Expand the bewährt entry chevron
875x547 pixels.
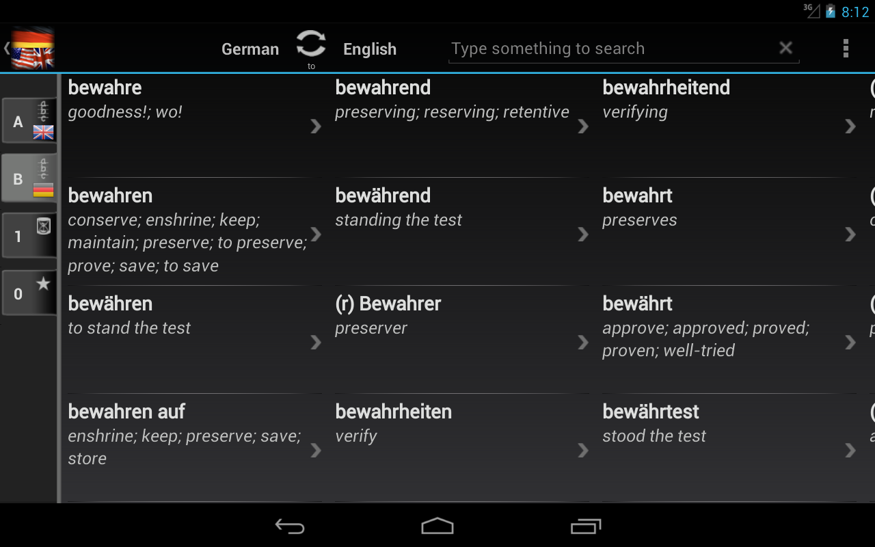pos(850,342)
